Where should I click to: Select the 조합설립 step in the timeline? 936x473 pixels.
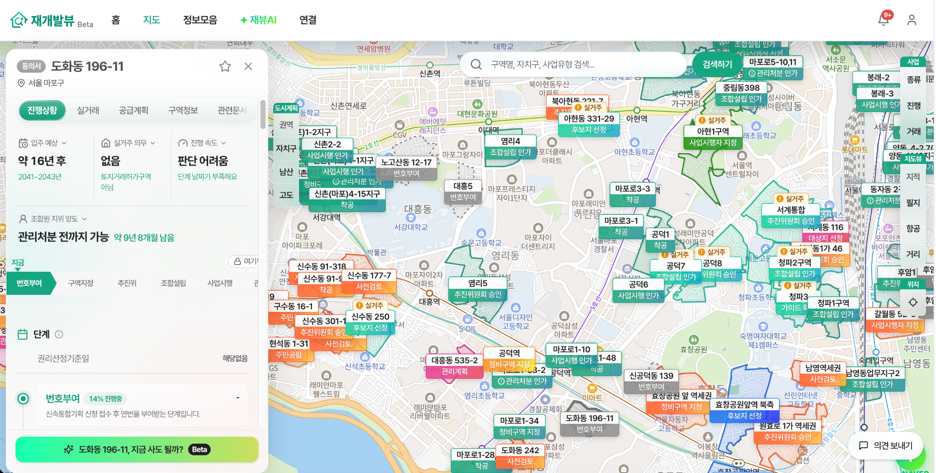[x=173, y=283]
